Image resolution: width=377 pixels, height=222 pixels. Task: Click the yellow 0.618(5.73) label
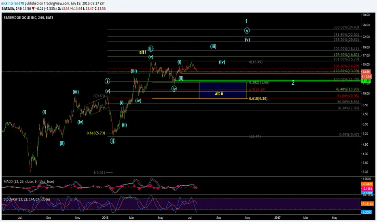[96, 133]
